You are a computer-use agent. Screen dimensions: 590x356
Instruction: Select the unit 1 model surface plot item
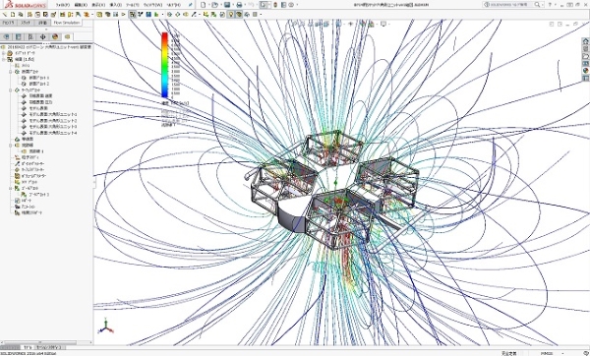pos(53,114)
